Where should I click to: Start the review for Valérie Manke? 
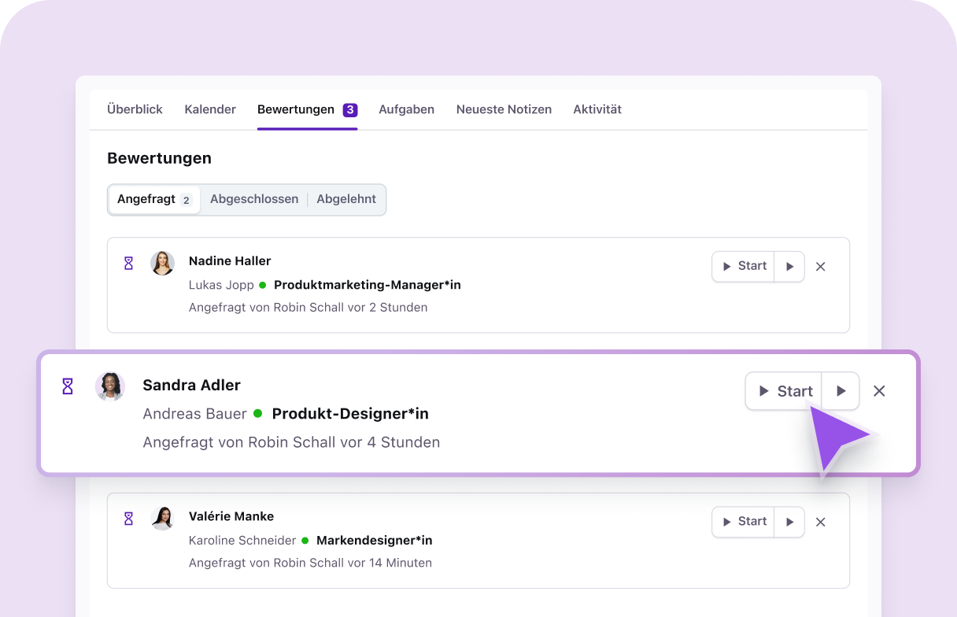click(x=744, y=522)
